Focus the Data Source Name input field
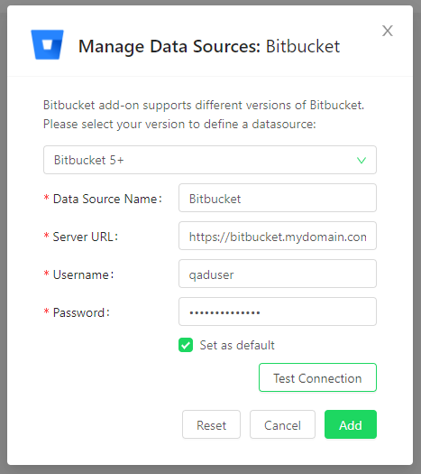Image resolution: width=421 pixels, height=474 pixels. pos(278,198)
